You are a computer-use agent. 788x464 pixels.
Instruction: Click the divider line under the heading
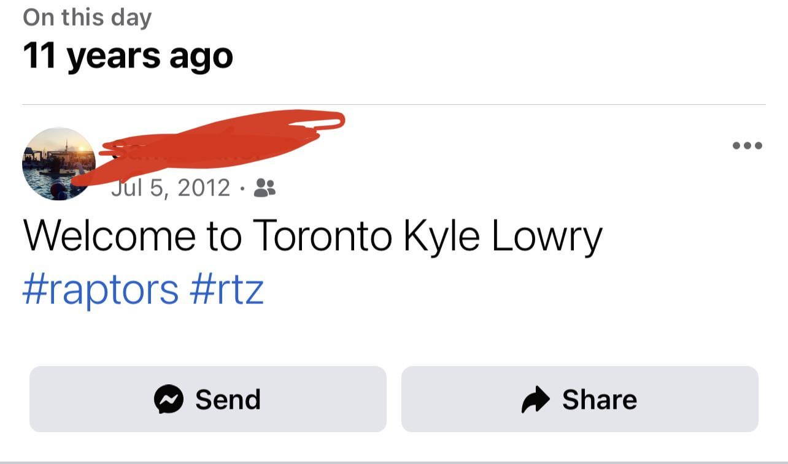click(394, 105)
